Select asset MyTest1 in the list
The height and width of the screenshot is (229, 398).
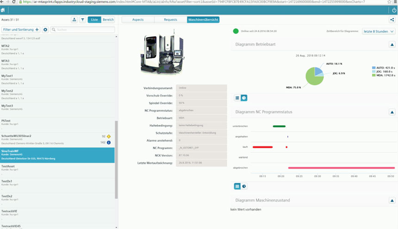click(57, 80)
